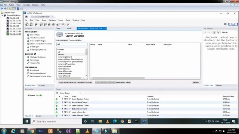The width and height of the screenshot is (239, 134).
Task: Select remote desktop 192.168.1.31
Action: pos(14,18)
